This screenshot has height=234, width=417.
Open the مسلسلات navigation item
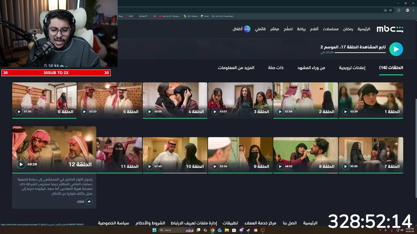click(331, 29)
